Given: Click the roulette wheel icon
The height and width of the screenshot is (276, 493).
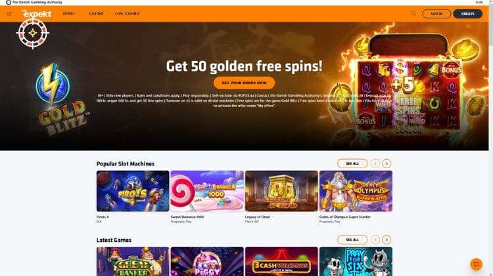Looking at the screenshot, I should [x=33, y=33].
